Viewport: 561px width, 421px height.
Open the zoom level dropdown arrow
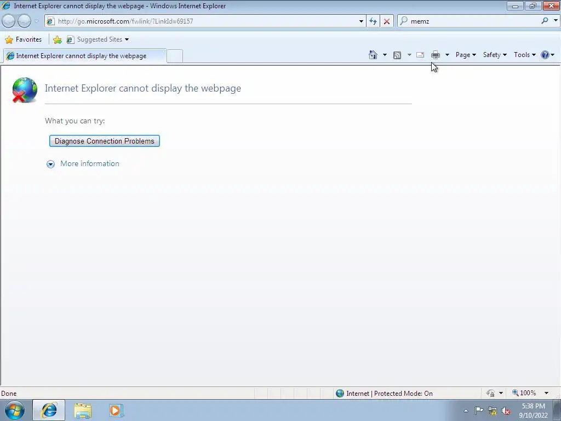(x=546, y=393)
